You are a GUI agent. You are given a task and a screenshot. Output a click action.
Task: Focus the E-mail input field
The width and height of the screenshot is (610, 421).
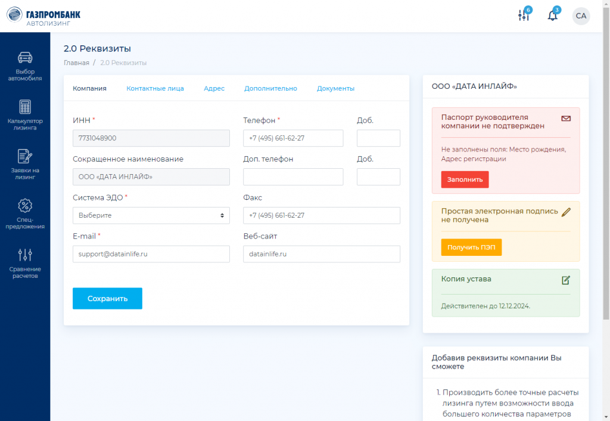[x=151, y=254]
